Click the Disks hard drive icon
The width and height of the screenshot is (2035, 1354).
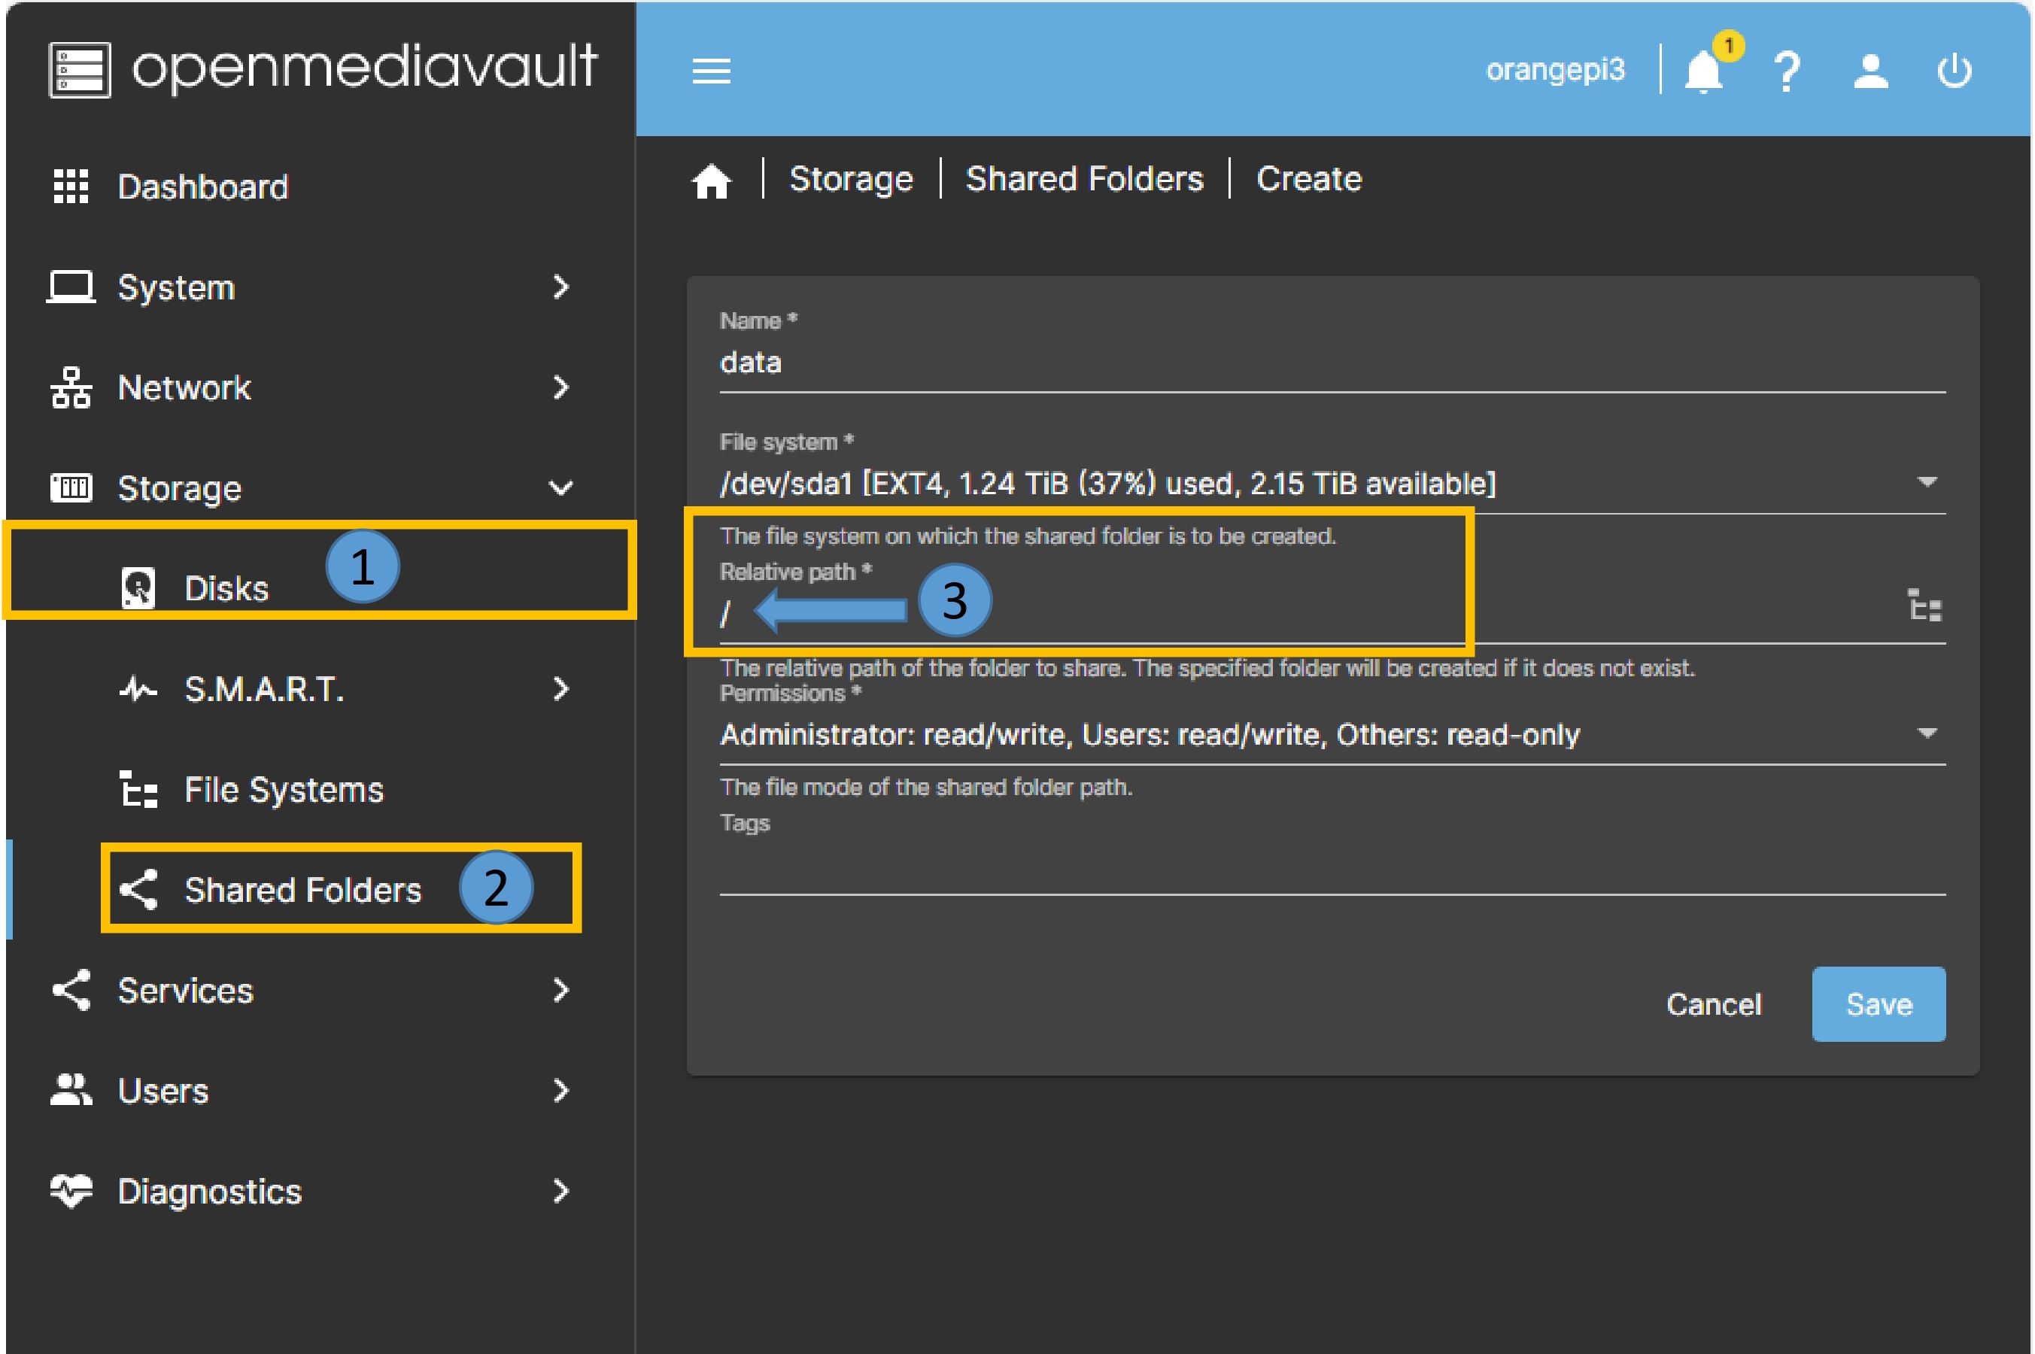point(138,588)
